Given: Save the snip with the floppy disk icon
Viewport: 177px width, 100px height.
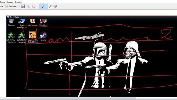Looking at the screenshot, I should coord(23,6).
